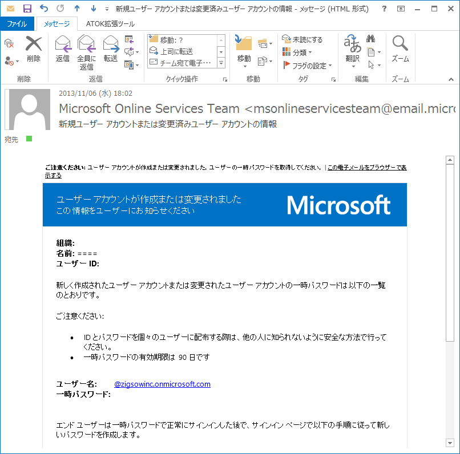
Task: Open この電子メールをブラウザーで表示する link
Action: click(225, 172)
